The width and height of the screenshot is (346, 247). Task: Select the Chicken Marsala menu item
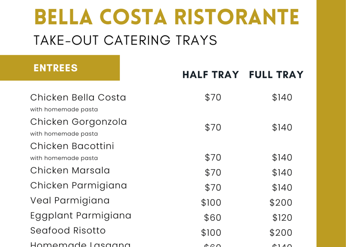(70, 171)
